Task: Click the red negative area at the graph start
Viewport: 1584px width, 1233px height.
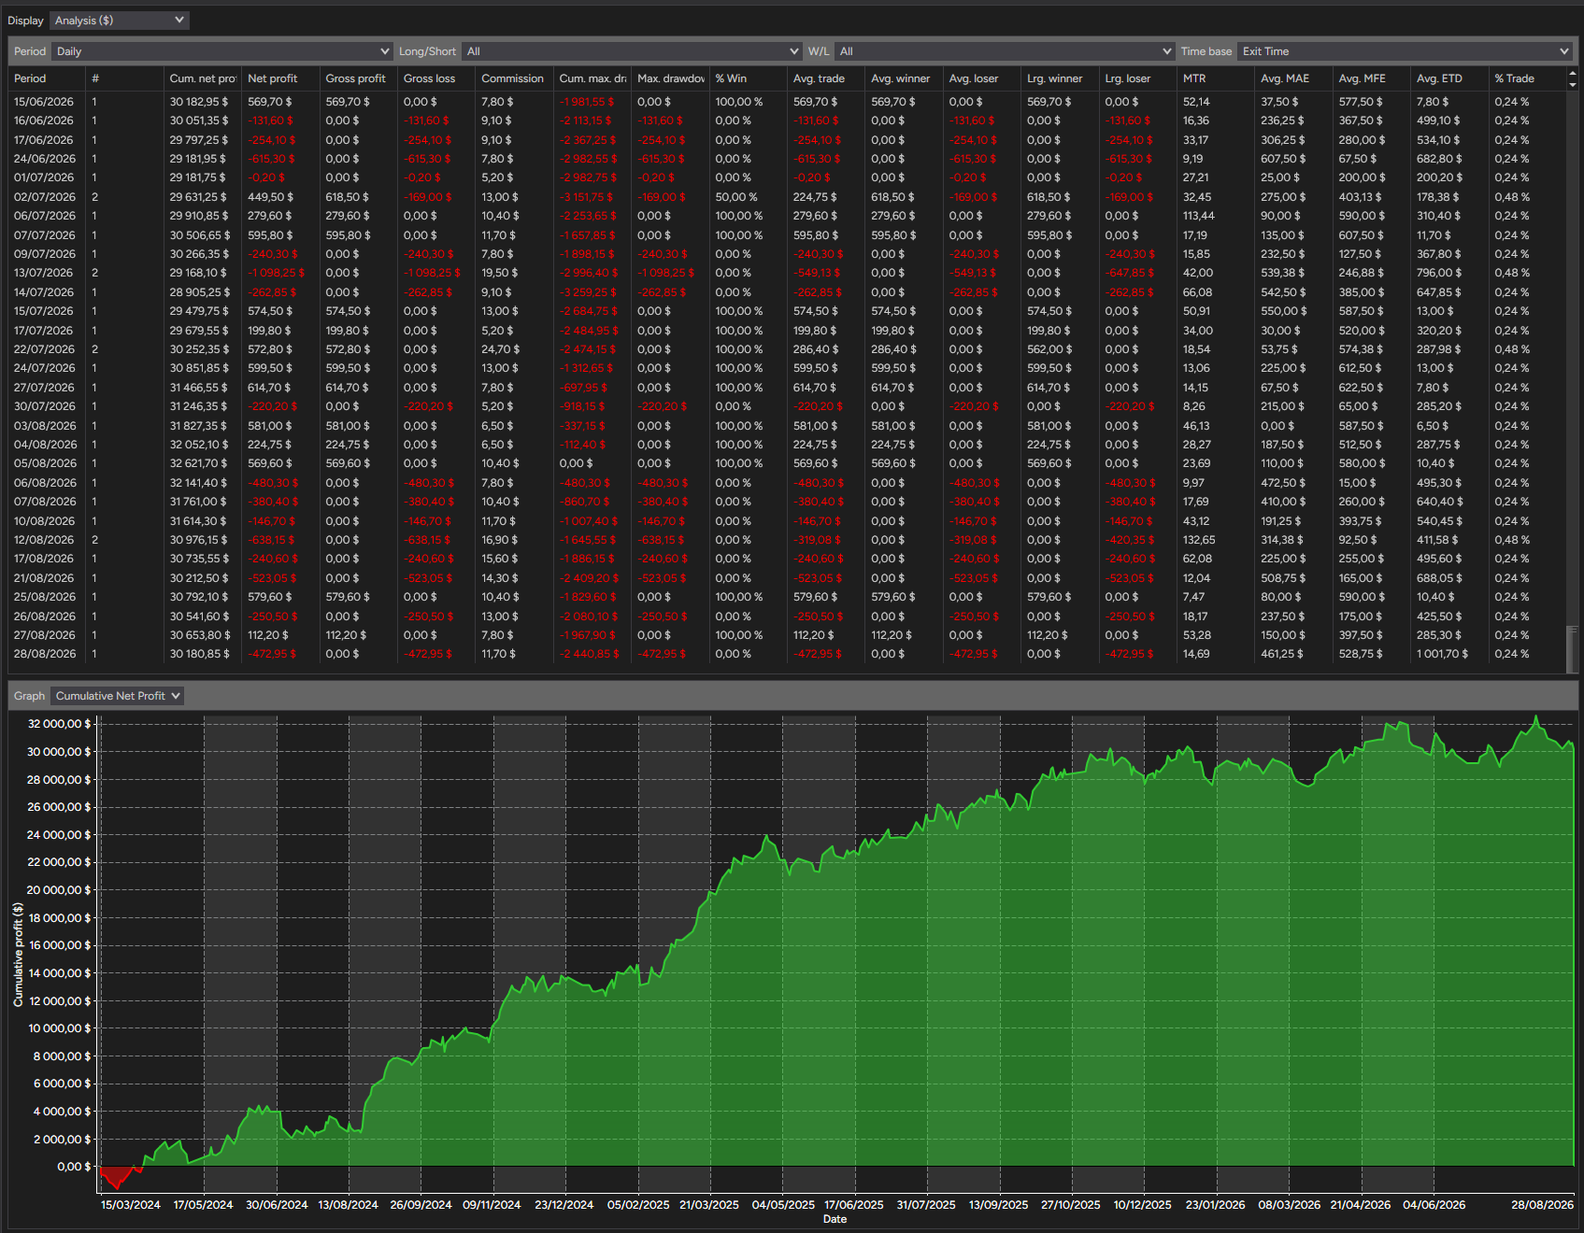Action: point(118,1176)
